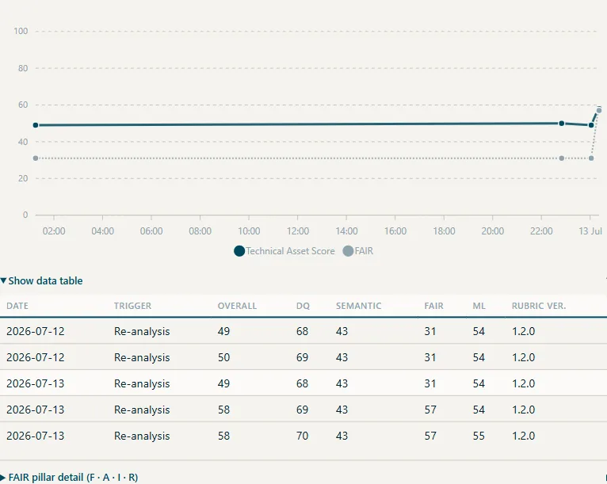
Task: Click the FAIR column header in table
Action: pos(433,306)
